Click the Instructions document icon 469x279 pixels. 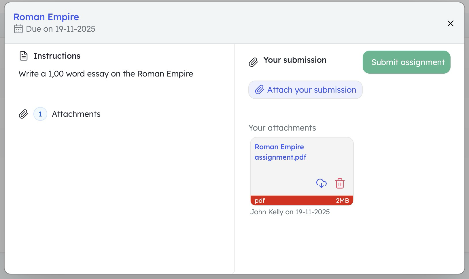tap(23, 56)
